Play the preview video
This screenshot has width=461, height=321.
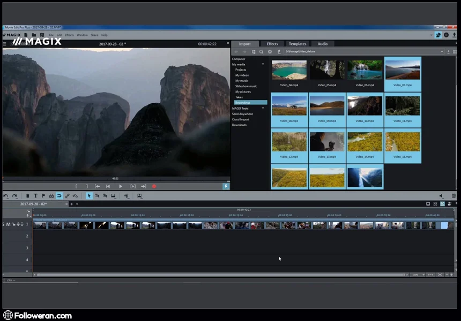pos(120,186)
